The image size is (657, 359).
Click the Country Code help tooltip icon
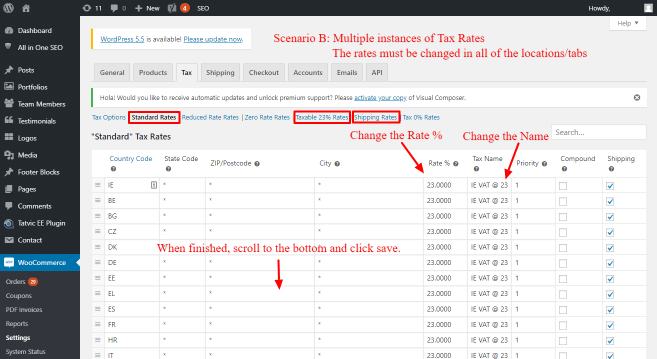pos(112,169)
